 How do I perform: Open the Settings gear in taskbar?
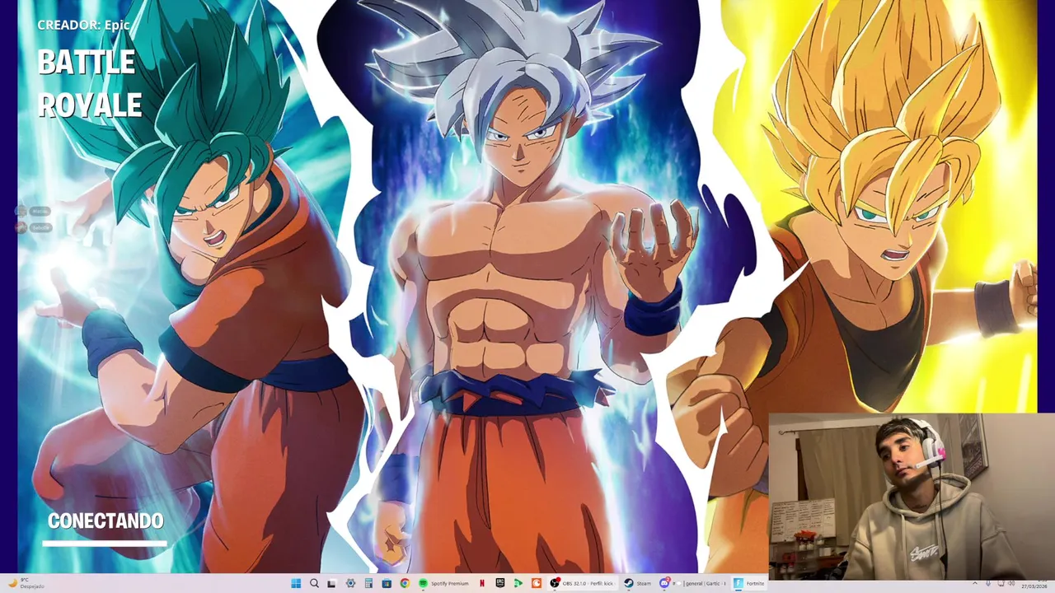click(350, 583)
